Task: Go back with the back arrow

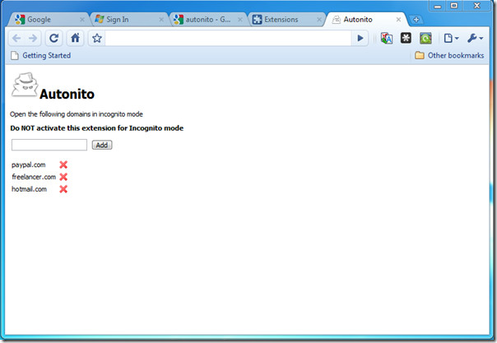Action: coord(16,39)
